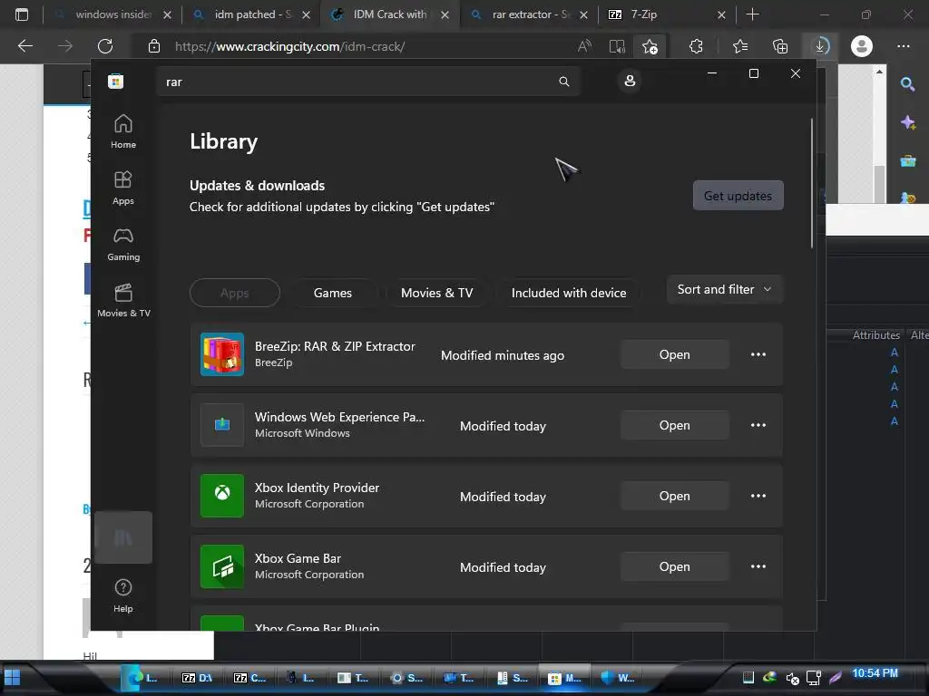Screen dimensions: 929x696
Task: Open Edge favorites list icon
Action: click(x=740, y=46)
